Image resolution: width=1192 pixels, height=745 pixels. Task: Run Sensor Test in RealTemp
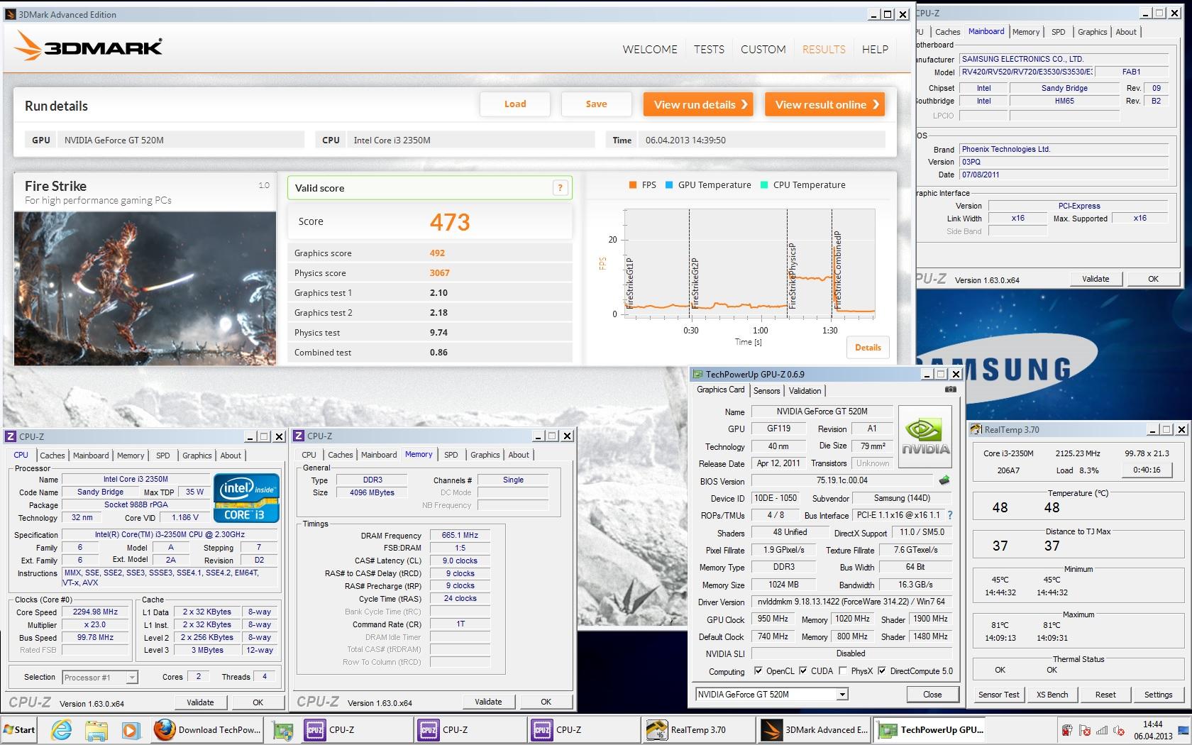click(999, 695)
